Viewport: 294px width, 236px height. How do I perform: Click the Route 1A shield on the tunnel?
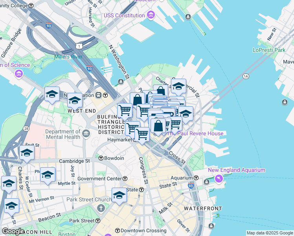pyautogui.click(x=246, y=76)
